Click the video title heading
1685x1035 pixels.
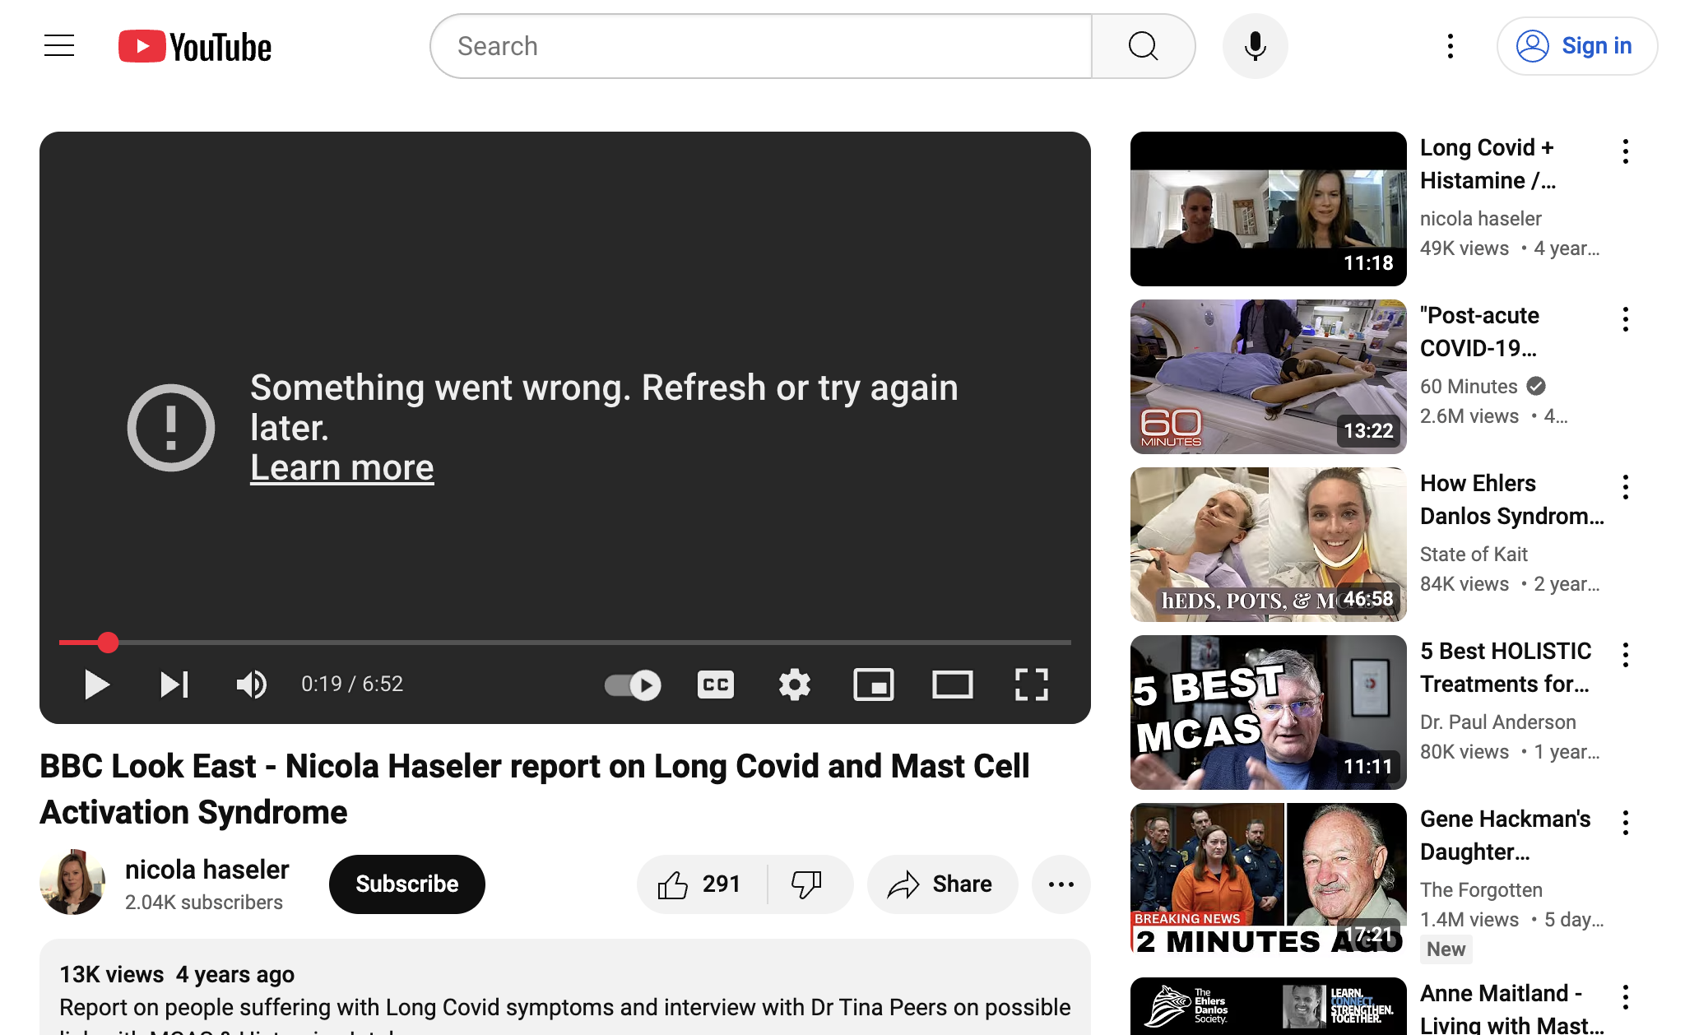535,789
